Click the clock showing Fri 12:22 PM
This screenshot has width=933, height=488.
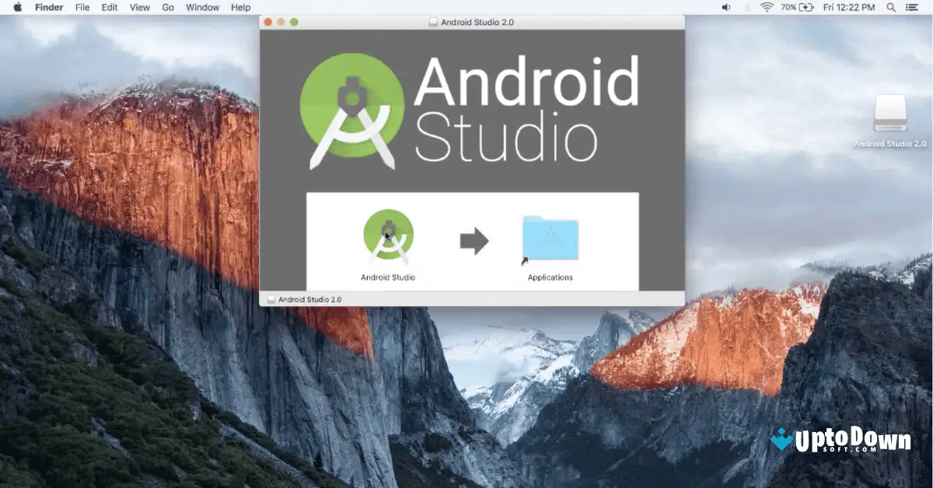tap(850, 7)
